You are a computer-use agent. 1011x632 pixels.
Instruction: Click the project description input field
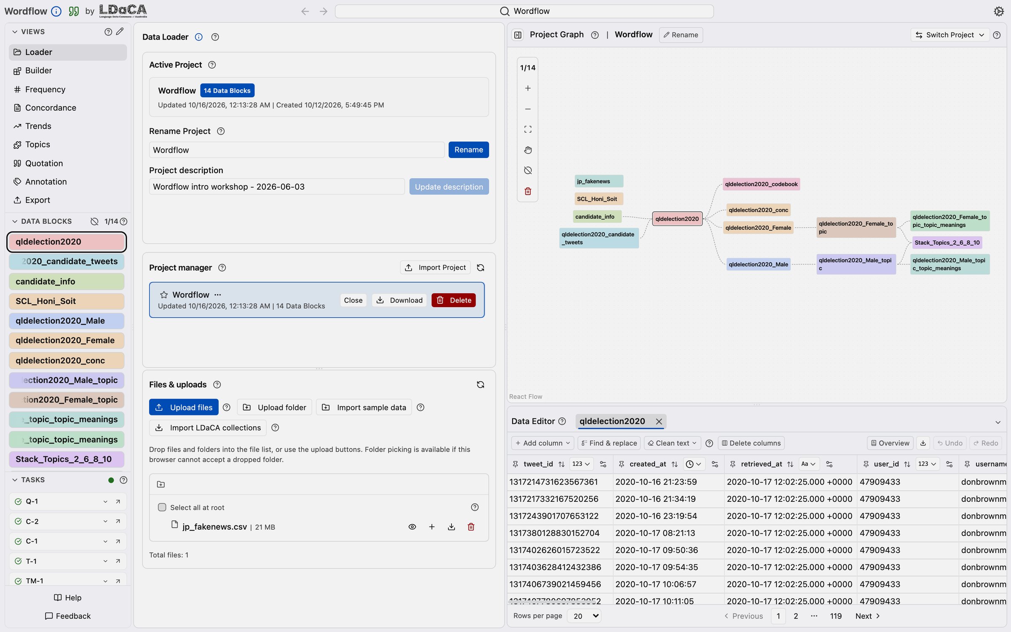tap(277, 187)
